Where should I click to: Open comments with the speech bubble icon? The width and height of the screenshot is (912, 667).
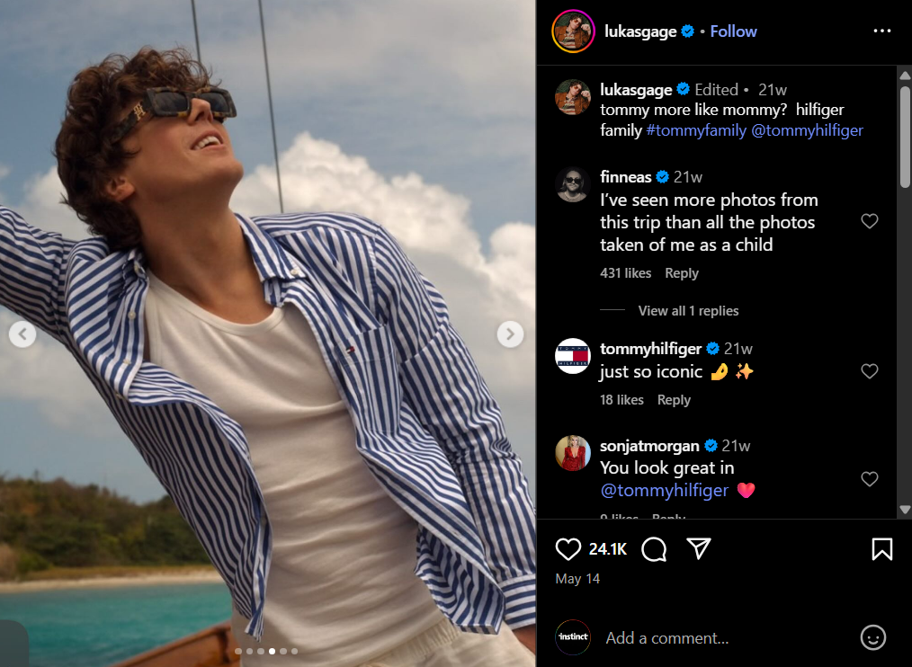pyautogui.click(x=655, y=548)
